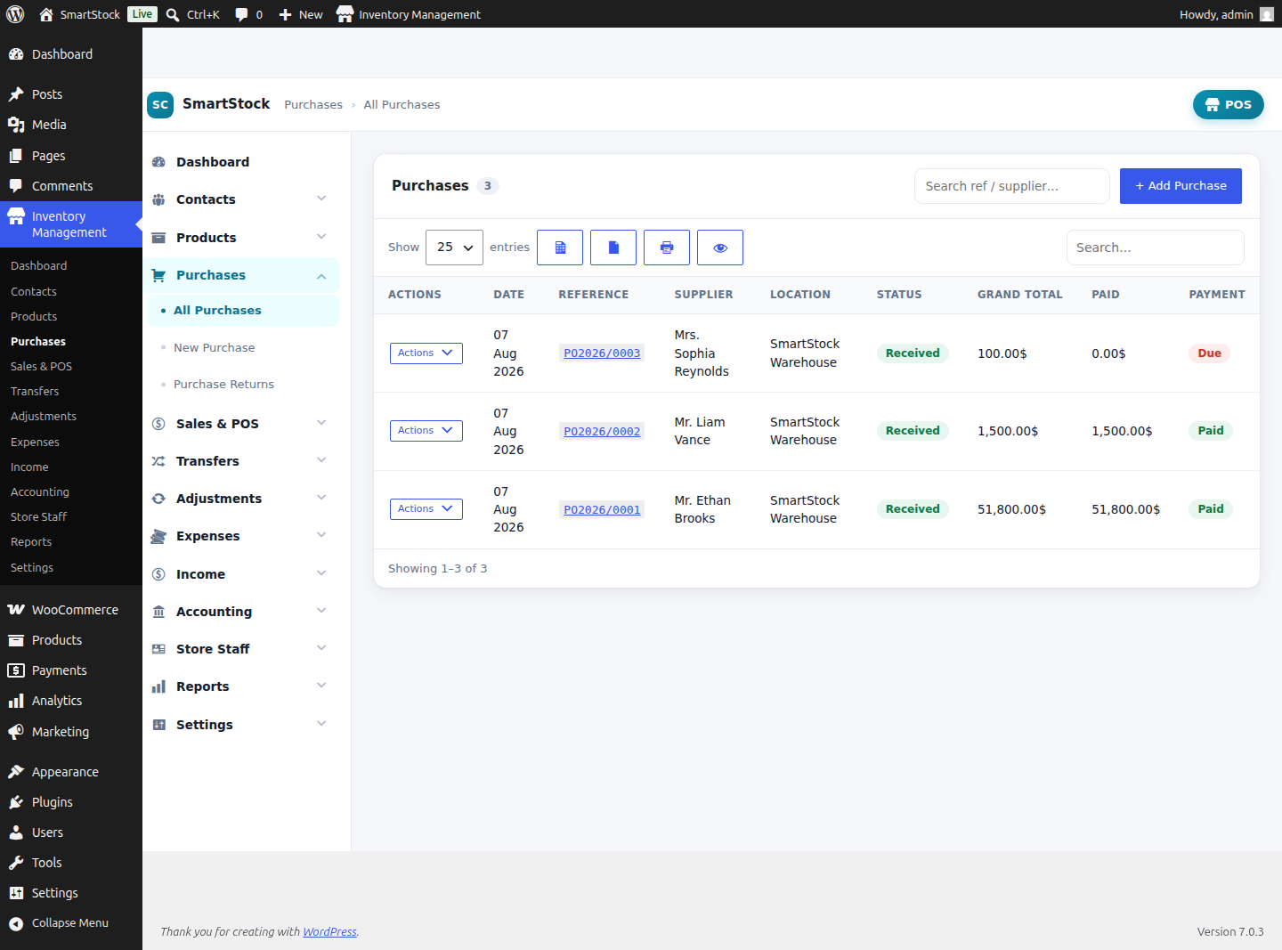Click the PDF file export icon
The image size is (1282, 950).
tap(613, 248)
